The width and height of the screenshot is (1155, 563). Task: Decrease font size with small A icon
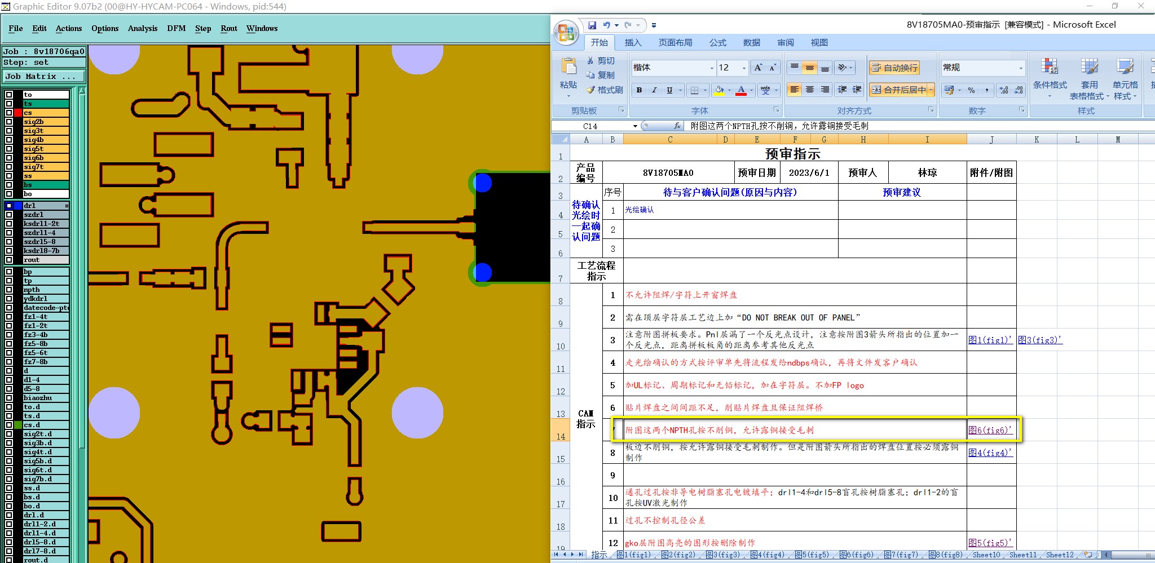tap(773, 68)
